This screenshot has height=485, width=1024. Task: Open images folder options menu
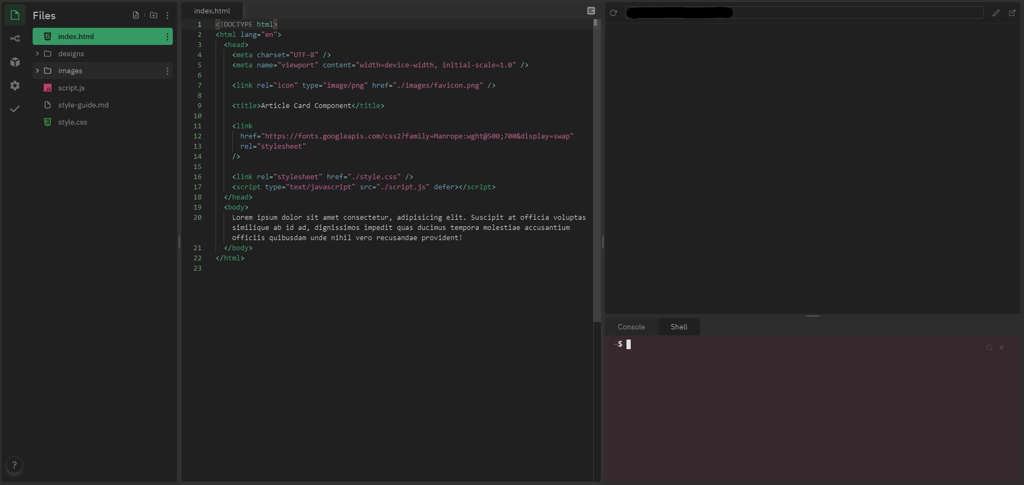point(167,71)
